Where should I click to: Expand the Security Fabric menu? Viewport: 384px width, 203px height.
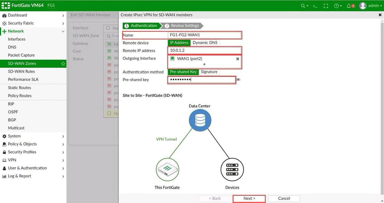63,23
